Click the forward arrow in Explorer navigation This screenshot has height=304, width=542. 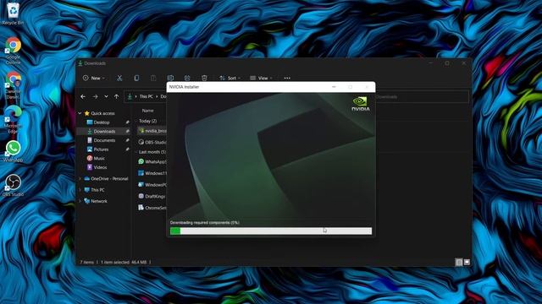point(95,97)
